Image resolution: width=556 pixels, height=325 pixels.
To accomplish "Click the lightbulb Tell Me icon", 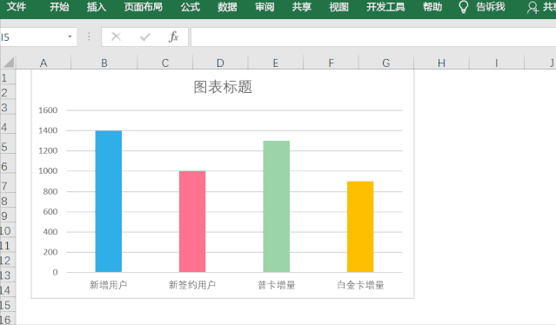I will point(464,7).
